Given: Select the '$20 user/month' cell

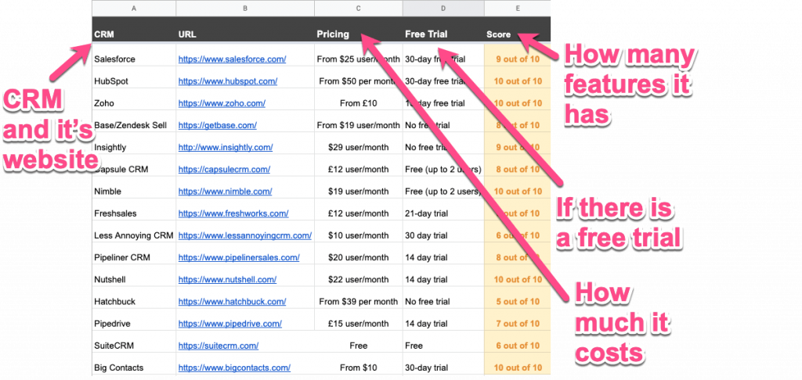Looking at the screenshot, I should coord(359,253).
